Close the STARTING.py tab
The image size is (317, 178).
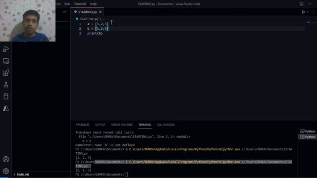(100, 12)
